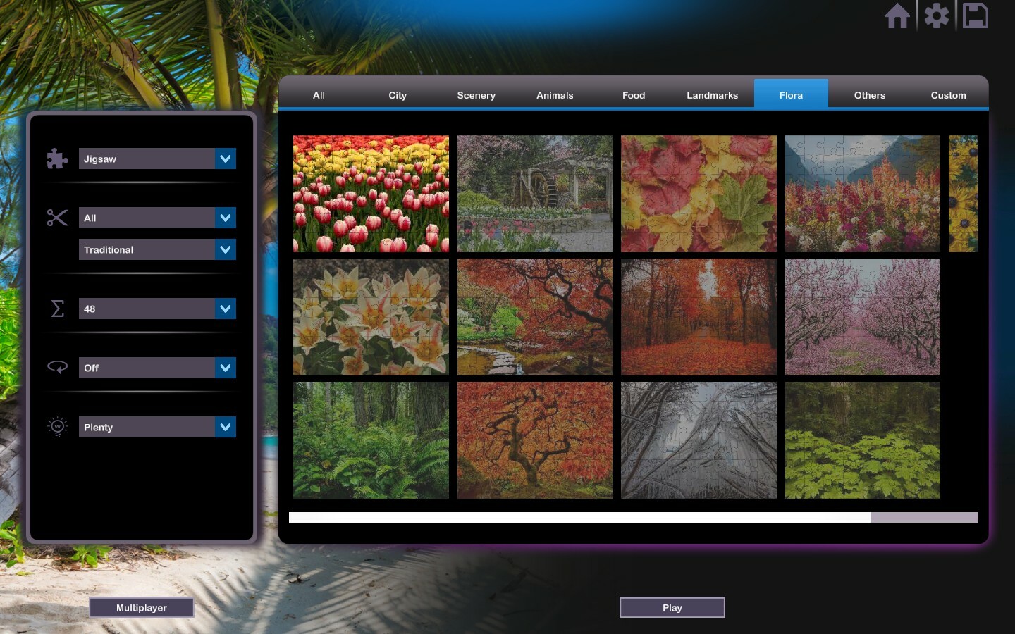Switch to the Animals tab
This screenshot has width=1015, height=634.
pos(555,94)
